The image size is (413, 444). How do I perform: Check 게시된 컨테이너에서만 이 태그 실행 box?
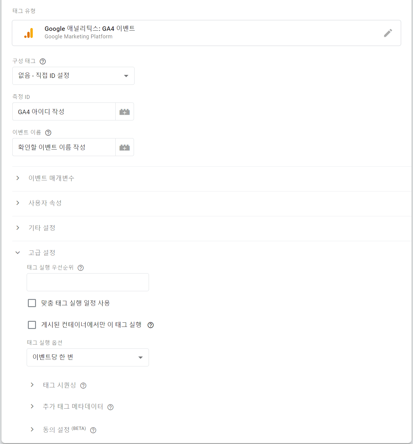pos(32,325)
